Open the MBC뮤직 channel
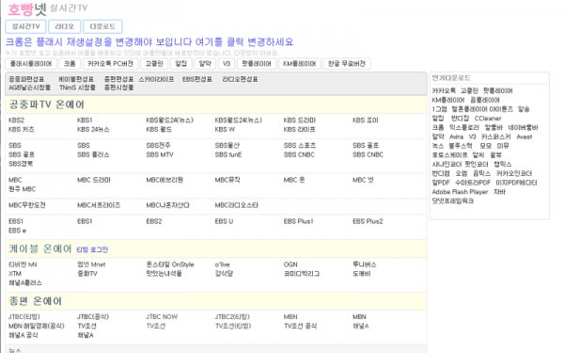 coord(227,180)
